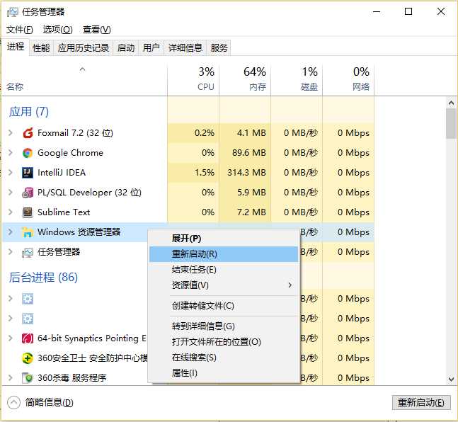Click the scrollbar up arrow
Screen dimensions: 458x422
coord(451,103)
